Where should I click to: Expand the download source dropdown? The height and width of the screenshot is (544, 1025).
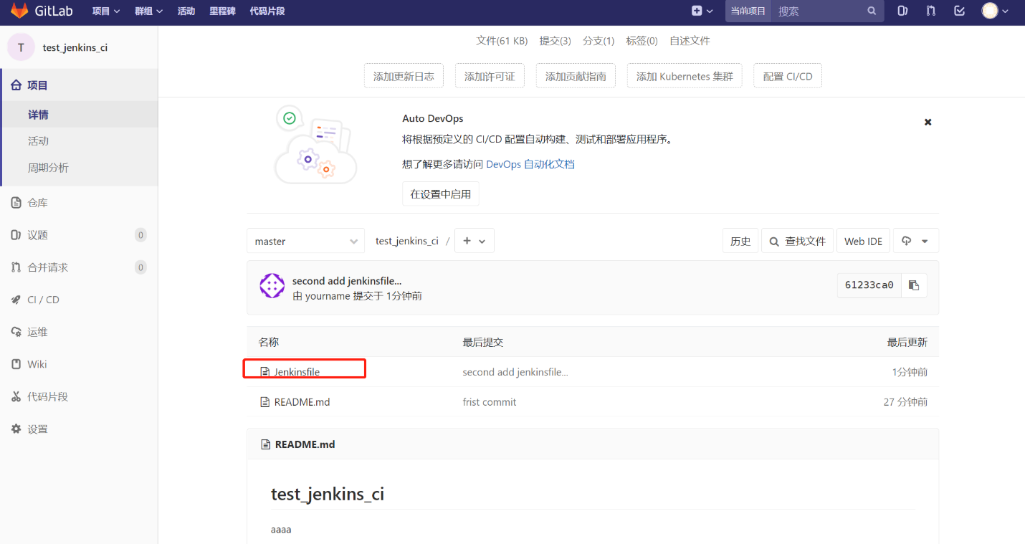915,242
